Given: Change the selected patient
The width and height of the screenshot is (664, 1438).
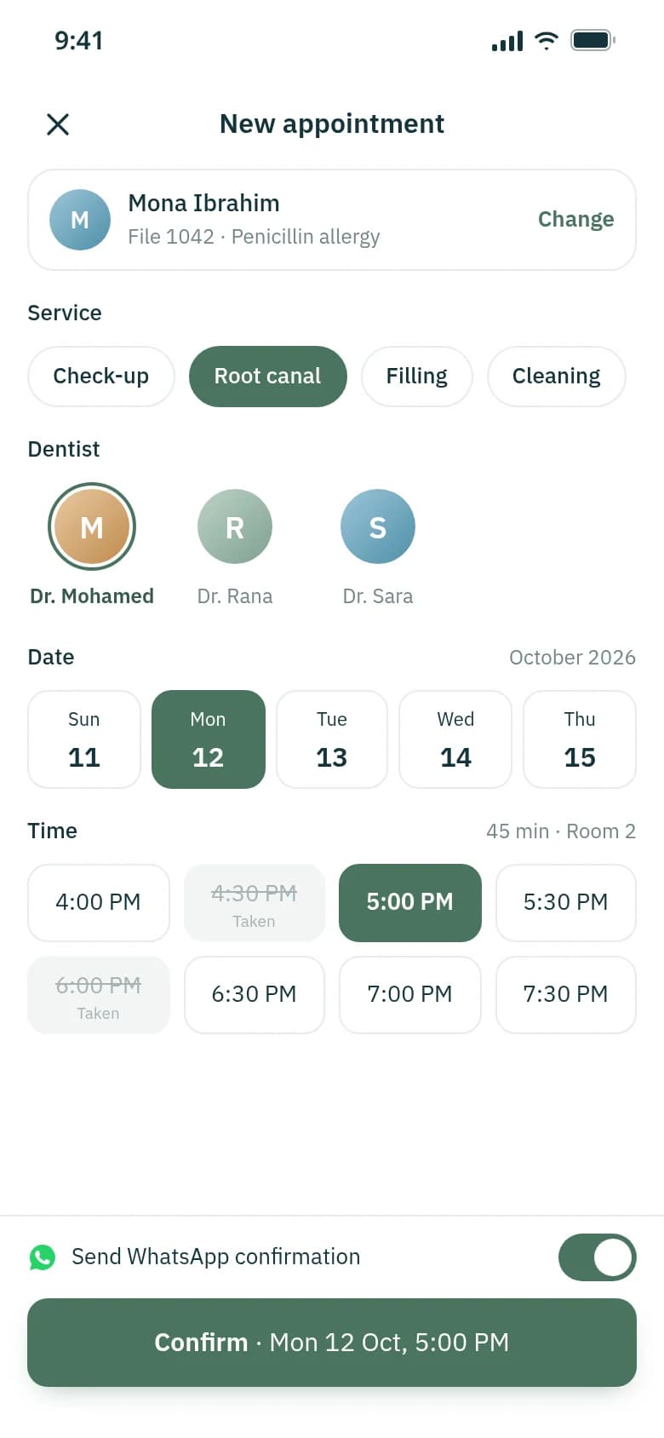Looking at the screenshot, I should [576, 220].
